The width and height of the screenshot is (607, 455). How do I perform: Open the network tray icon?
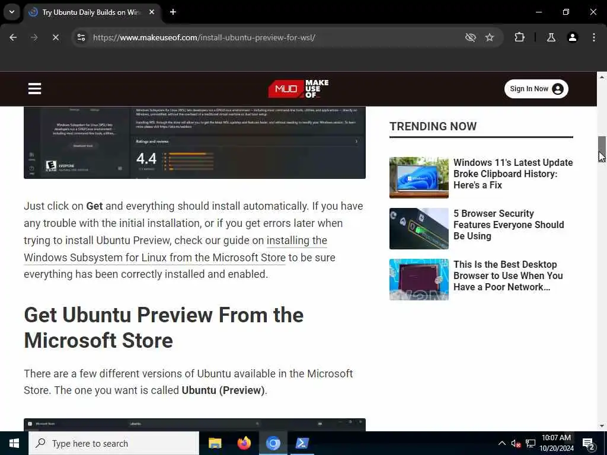click(531, 443)
